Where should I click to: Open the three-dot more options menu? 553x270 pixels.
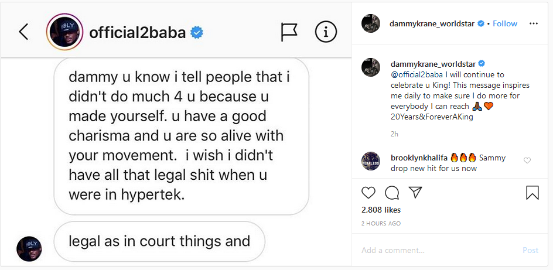click(533, 23)
